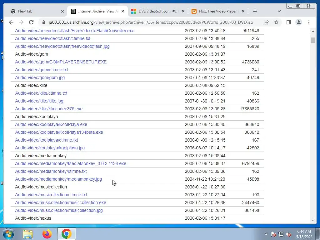Switch to the DVDVideoSoft.com tab

[157, 11]
